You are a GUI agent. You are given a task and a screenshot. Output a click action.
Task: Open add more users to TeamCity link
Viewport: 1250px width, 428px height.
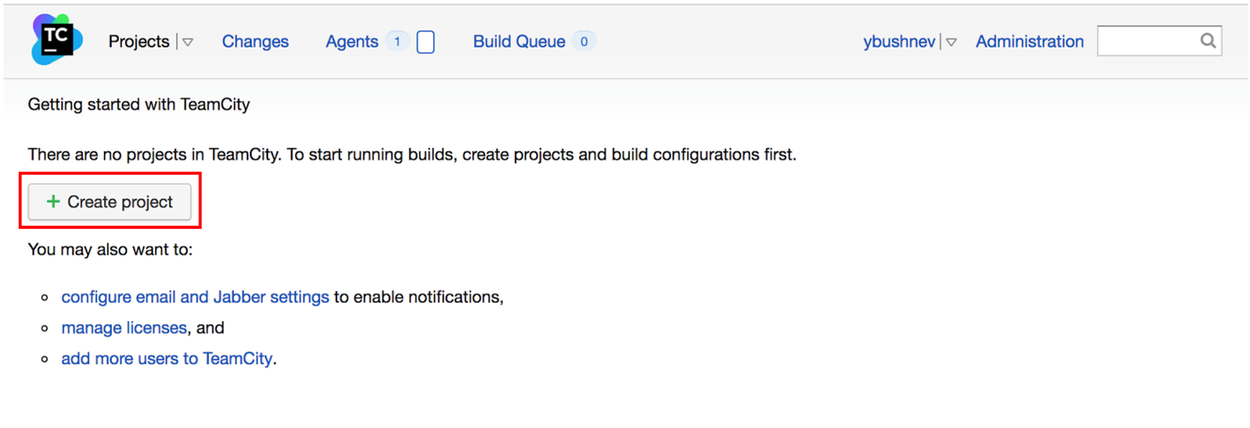click(167, 358)
